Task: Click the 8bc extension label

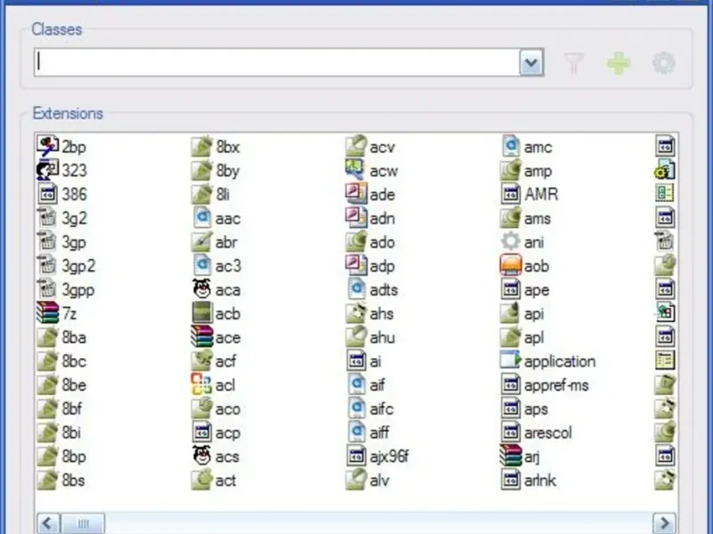Action: coord(74,361)
